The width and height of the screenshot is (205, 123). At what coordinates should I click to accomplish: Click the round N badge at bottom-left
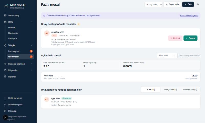click(x=5, y=118)
